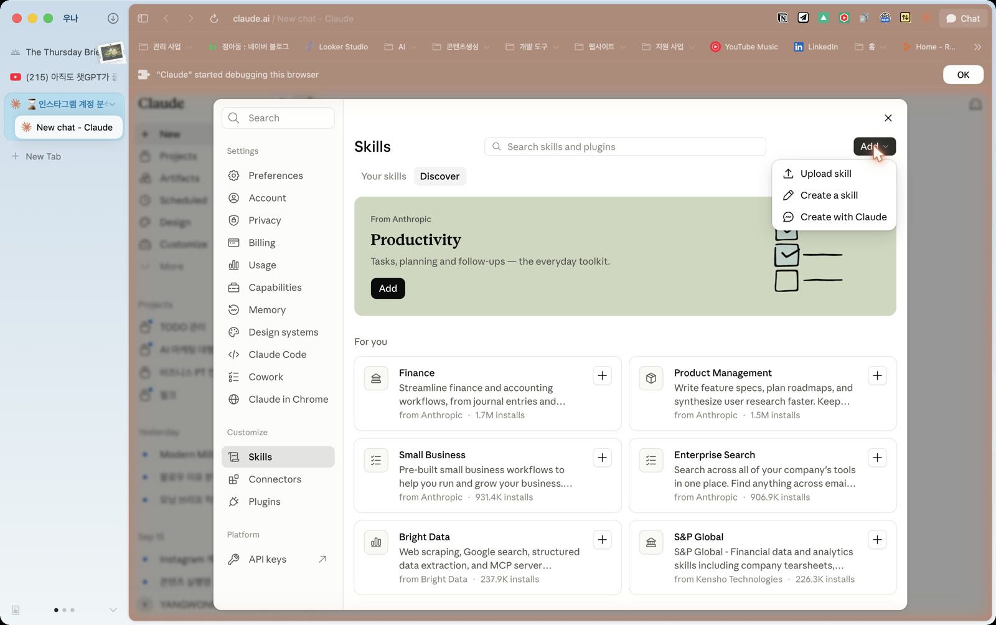Open Cowork settings
Image resolution: width=996 pixels, height=625 pixels.
coord(278,377)
